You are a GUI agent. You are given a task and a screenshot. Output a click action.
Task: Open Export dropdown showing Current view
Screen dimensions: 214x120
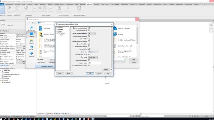(x=93, y=57)
